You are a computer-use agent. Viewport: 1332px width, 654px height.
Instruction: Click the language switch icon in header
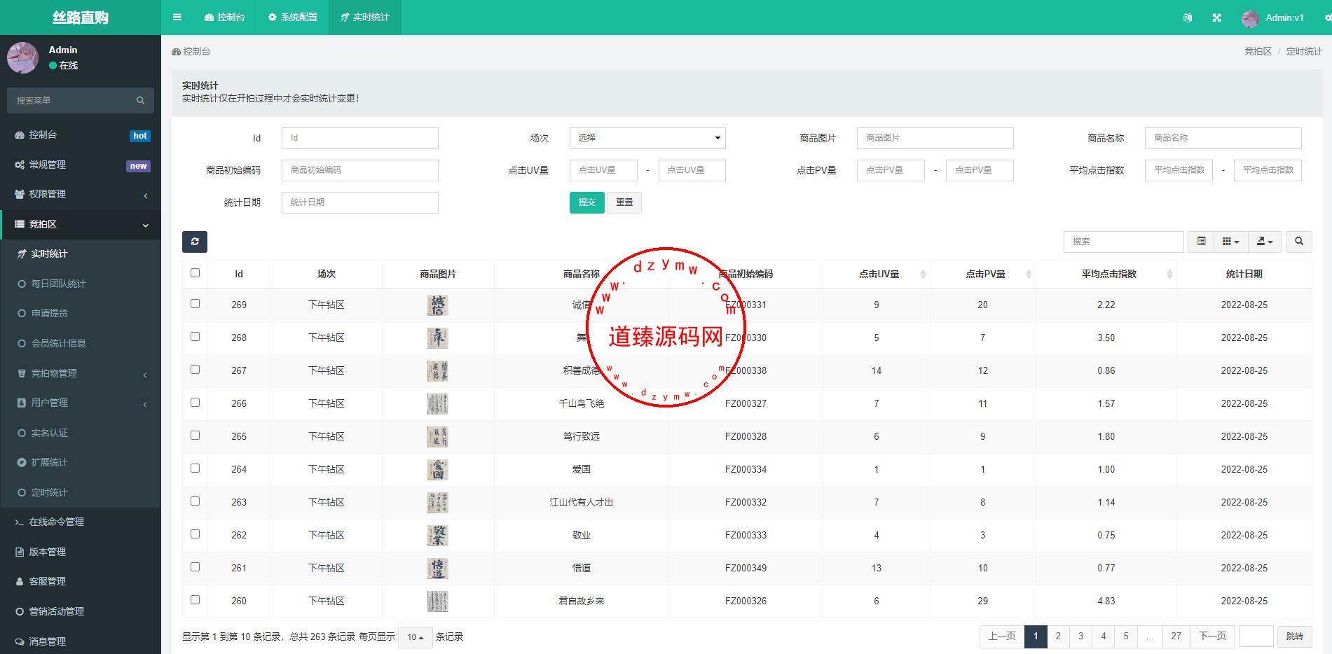(1187, 18)
